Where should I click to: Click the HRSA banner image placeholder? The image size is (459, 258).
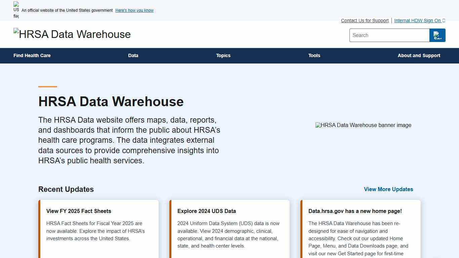(363, 125)
